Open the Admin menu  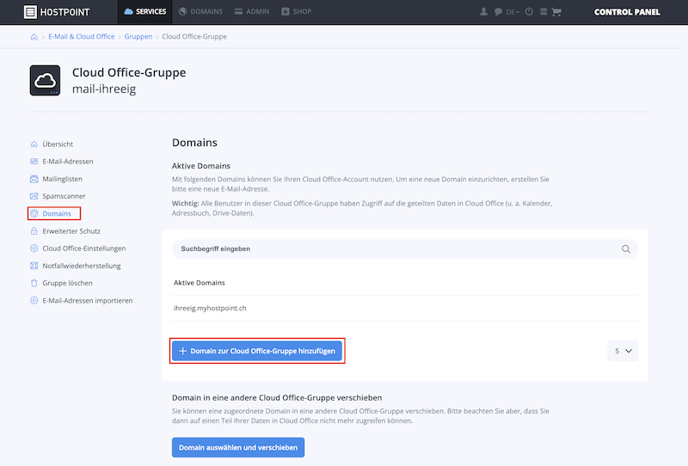point(252,12)
